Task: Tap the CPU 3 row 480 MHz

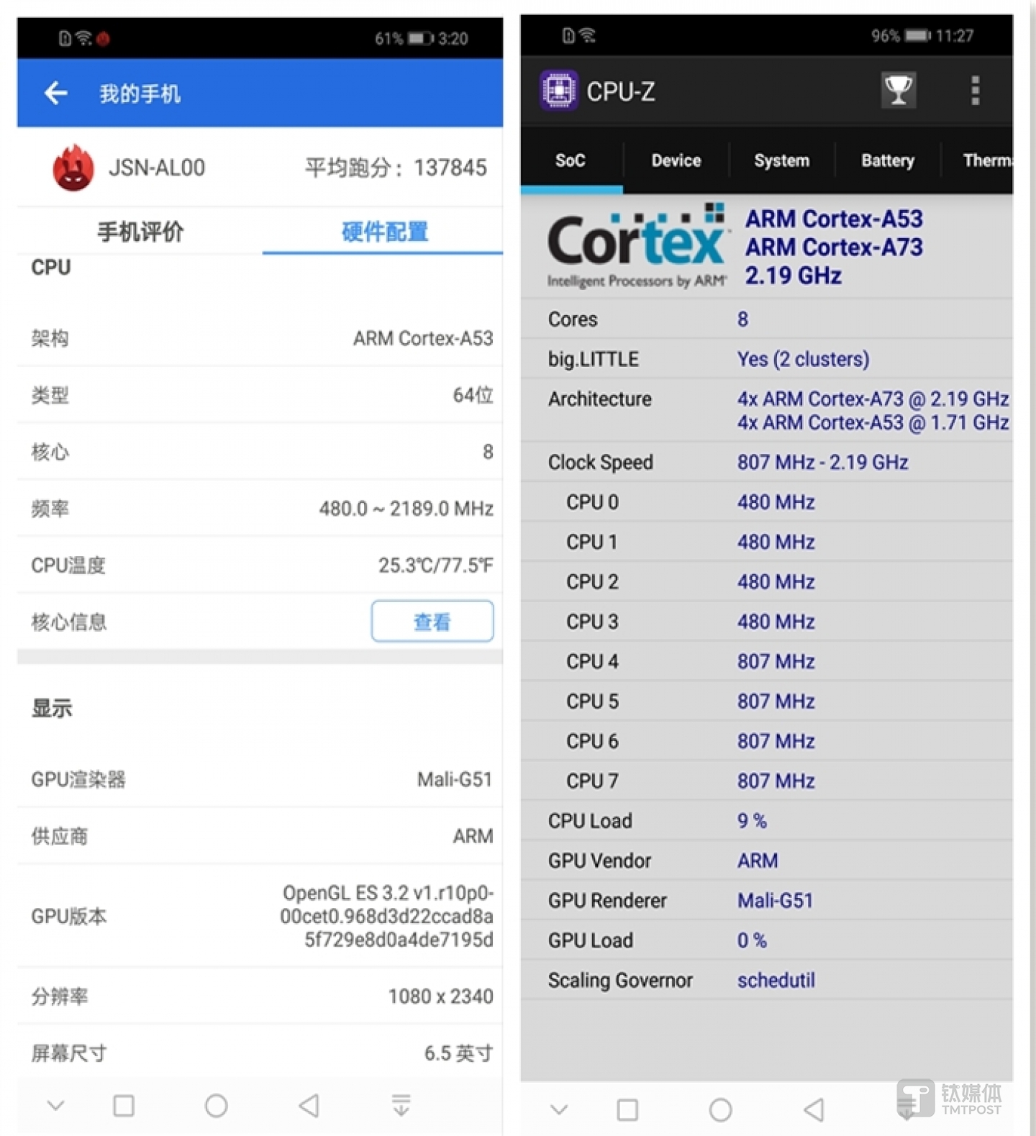Action: click(766, 622)
